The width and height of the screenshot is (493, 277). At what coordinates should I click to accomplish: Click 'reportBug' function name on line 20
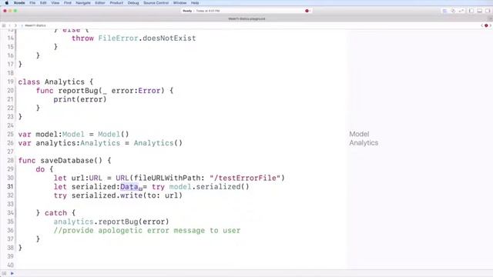click(x=79, y=91)
